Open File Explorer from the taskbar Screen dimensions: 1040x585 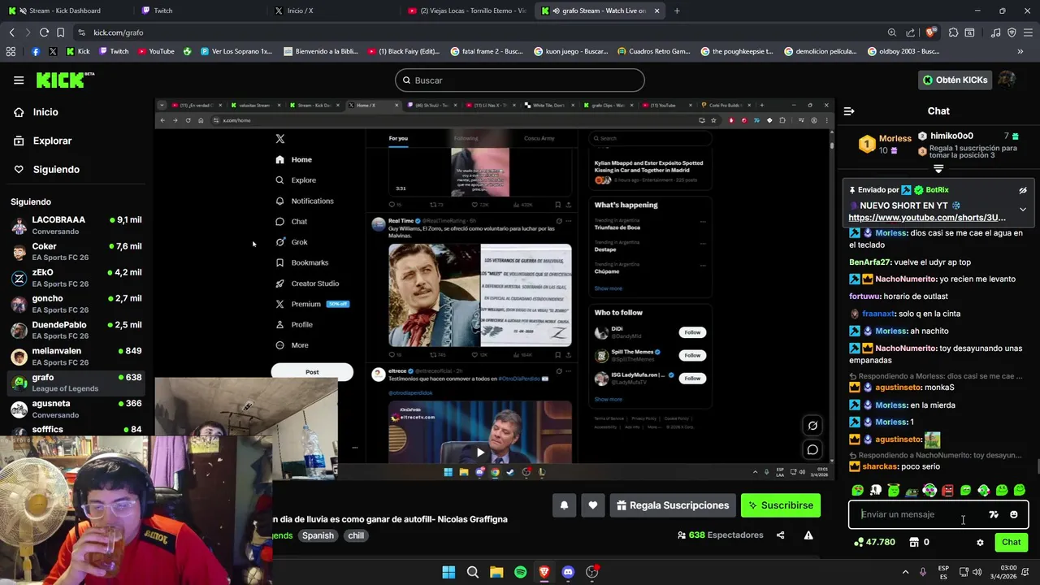point(496,572)
